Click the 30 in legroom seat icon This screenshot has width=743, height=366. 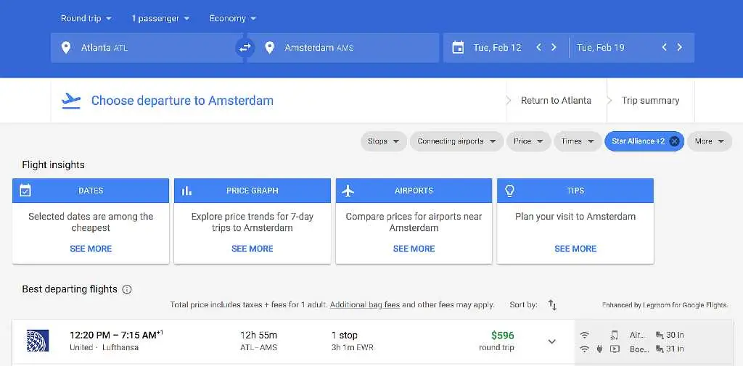659,335
